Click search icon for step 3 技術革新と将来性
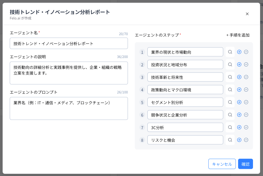 point(230,77)
